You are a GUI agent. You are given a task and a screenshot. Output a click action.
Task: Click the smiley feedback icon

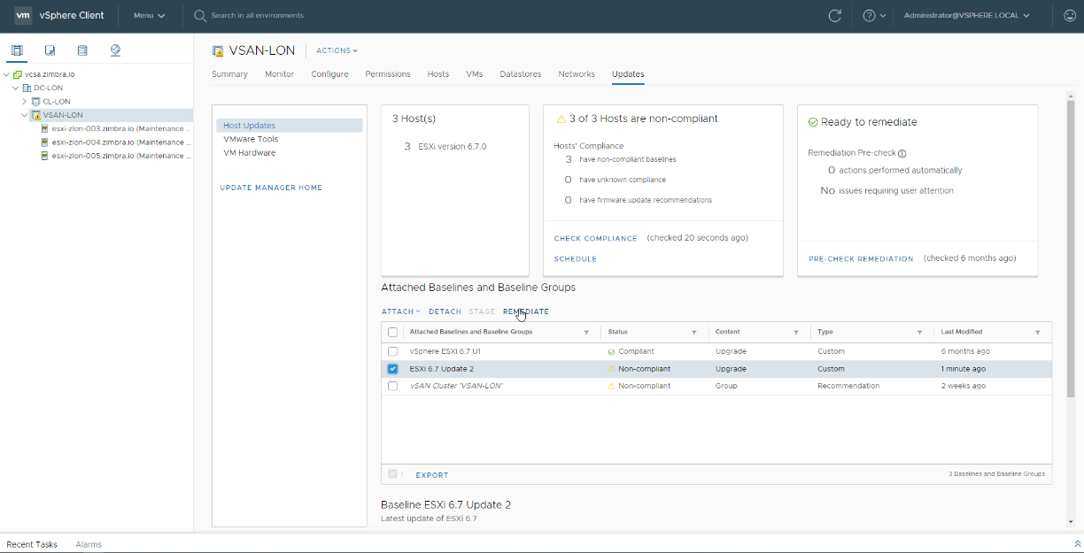1070,15
